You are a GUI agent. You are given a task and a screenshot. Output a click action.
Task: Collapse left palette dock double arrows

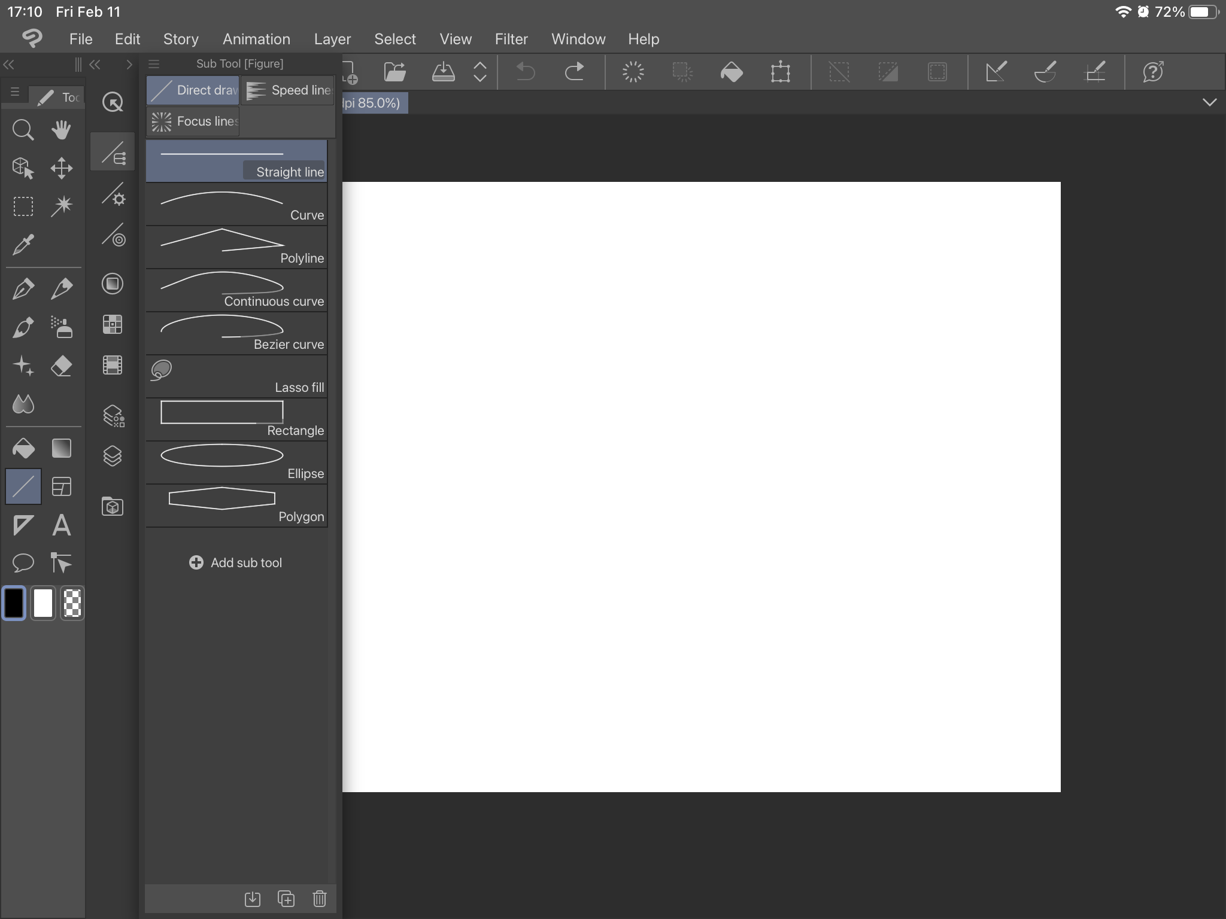pyautogui.click(x=9, y=65)
